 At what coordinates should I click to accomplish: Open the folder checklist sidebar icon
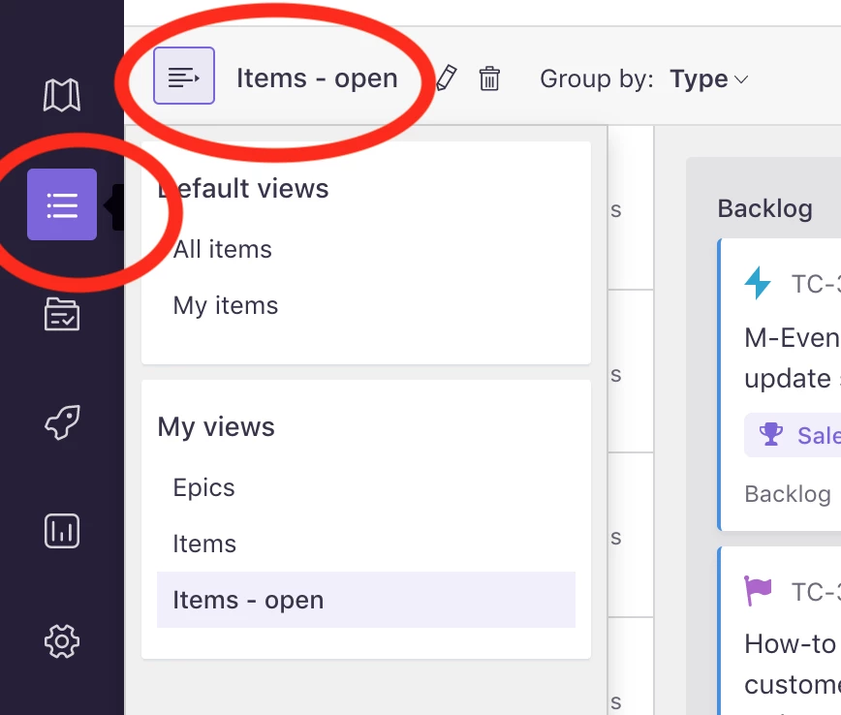62,314
